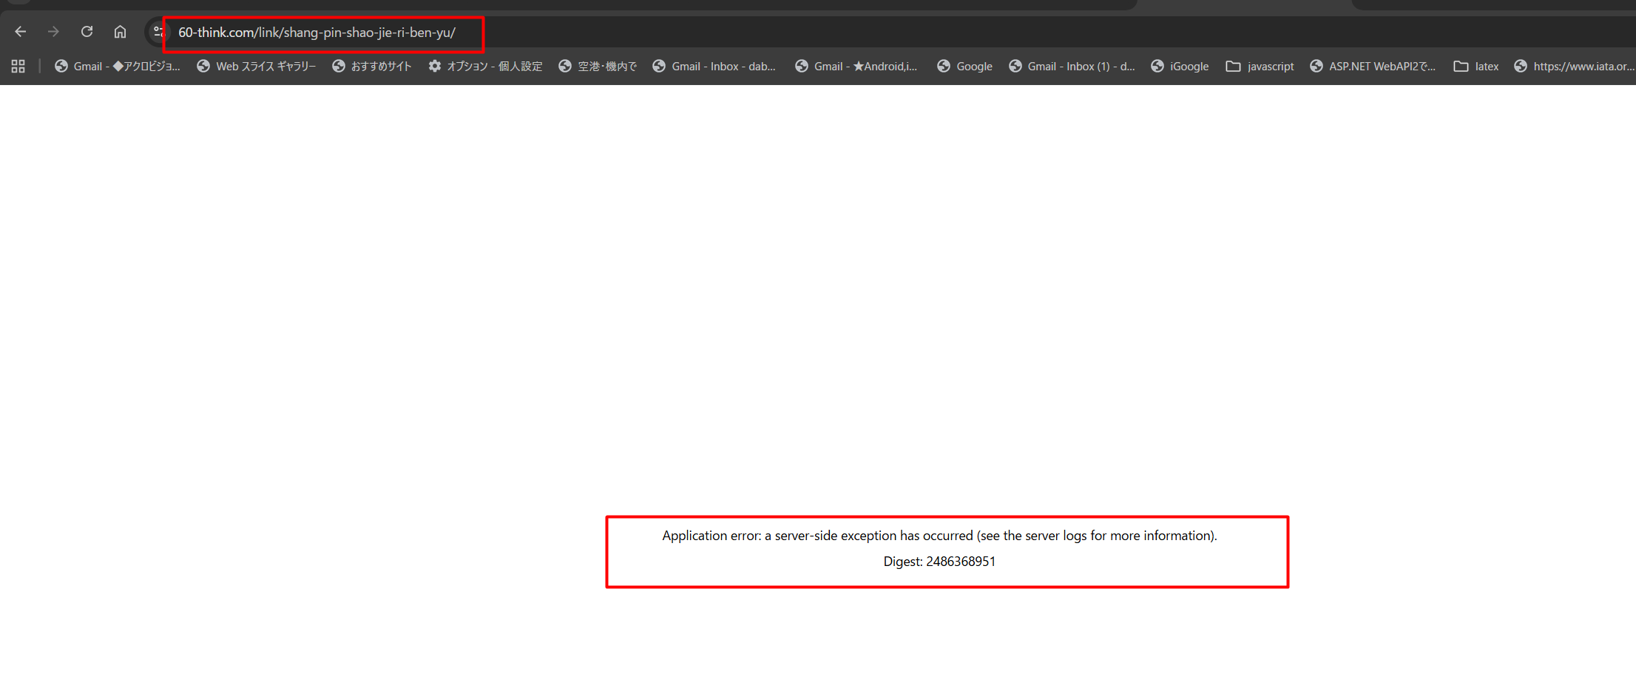Expand the latex bookmarks folder
The image size is (1636, 677).
tap(1476, 67)
